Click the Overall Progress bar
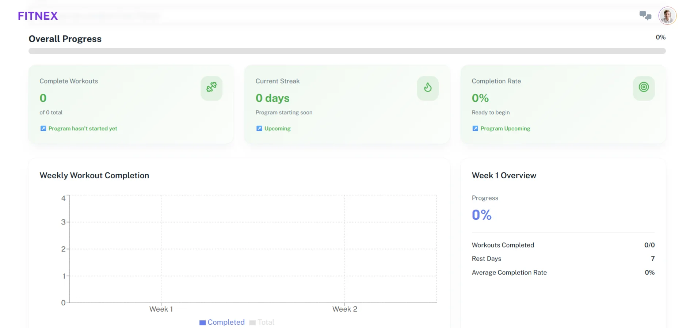The width and height of the screenshot is (694, 328). tap(347, 51)
